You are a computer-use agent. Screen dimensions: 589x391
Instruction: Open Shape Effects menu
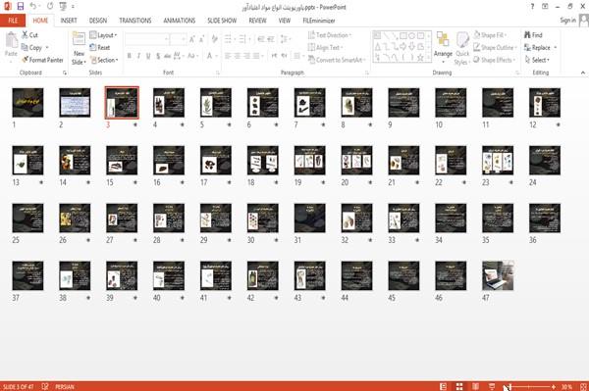tap(494, 60)
